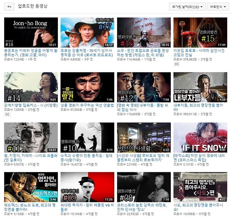Open title link 흐르는 강물처럼 - 70세가 넘어서
The height and width of the screenshot is (218, 233).
point(87,53)
